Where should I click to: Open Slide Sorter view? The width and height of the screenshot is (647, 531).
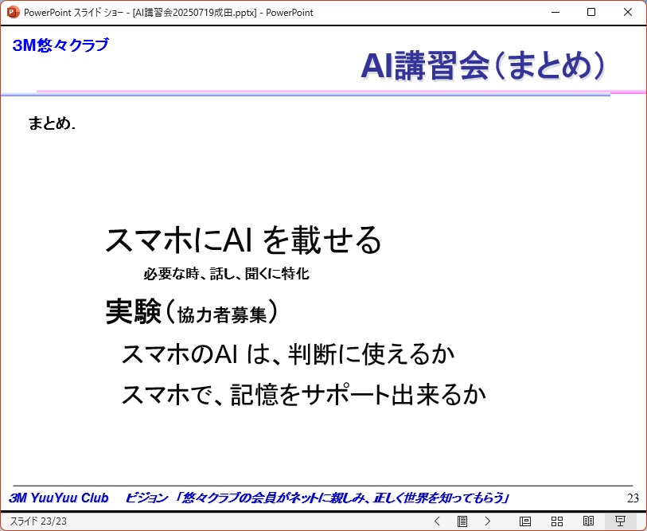tap(557, 521)
